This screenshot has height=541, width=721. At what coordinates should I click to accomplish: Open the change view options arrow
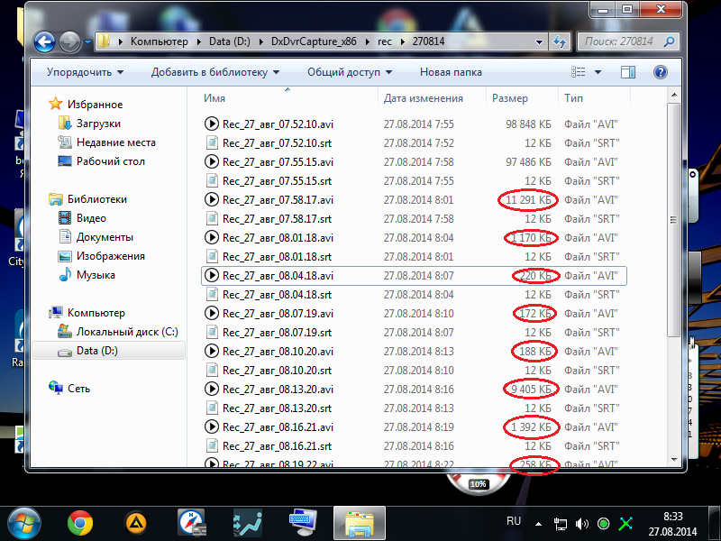pos(598,72)
